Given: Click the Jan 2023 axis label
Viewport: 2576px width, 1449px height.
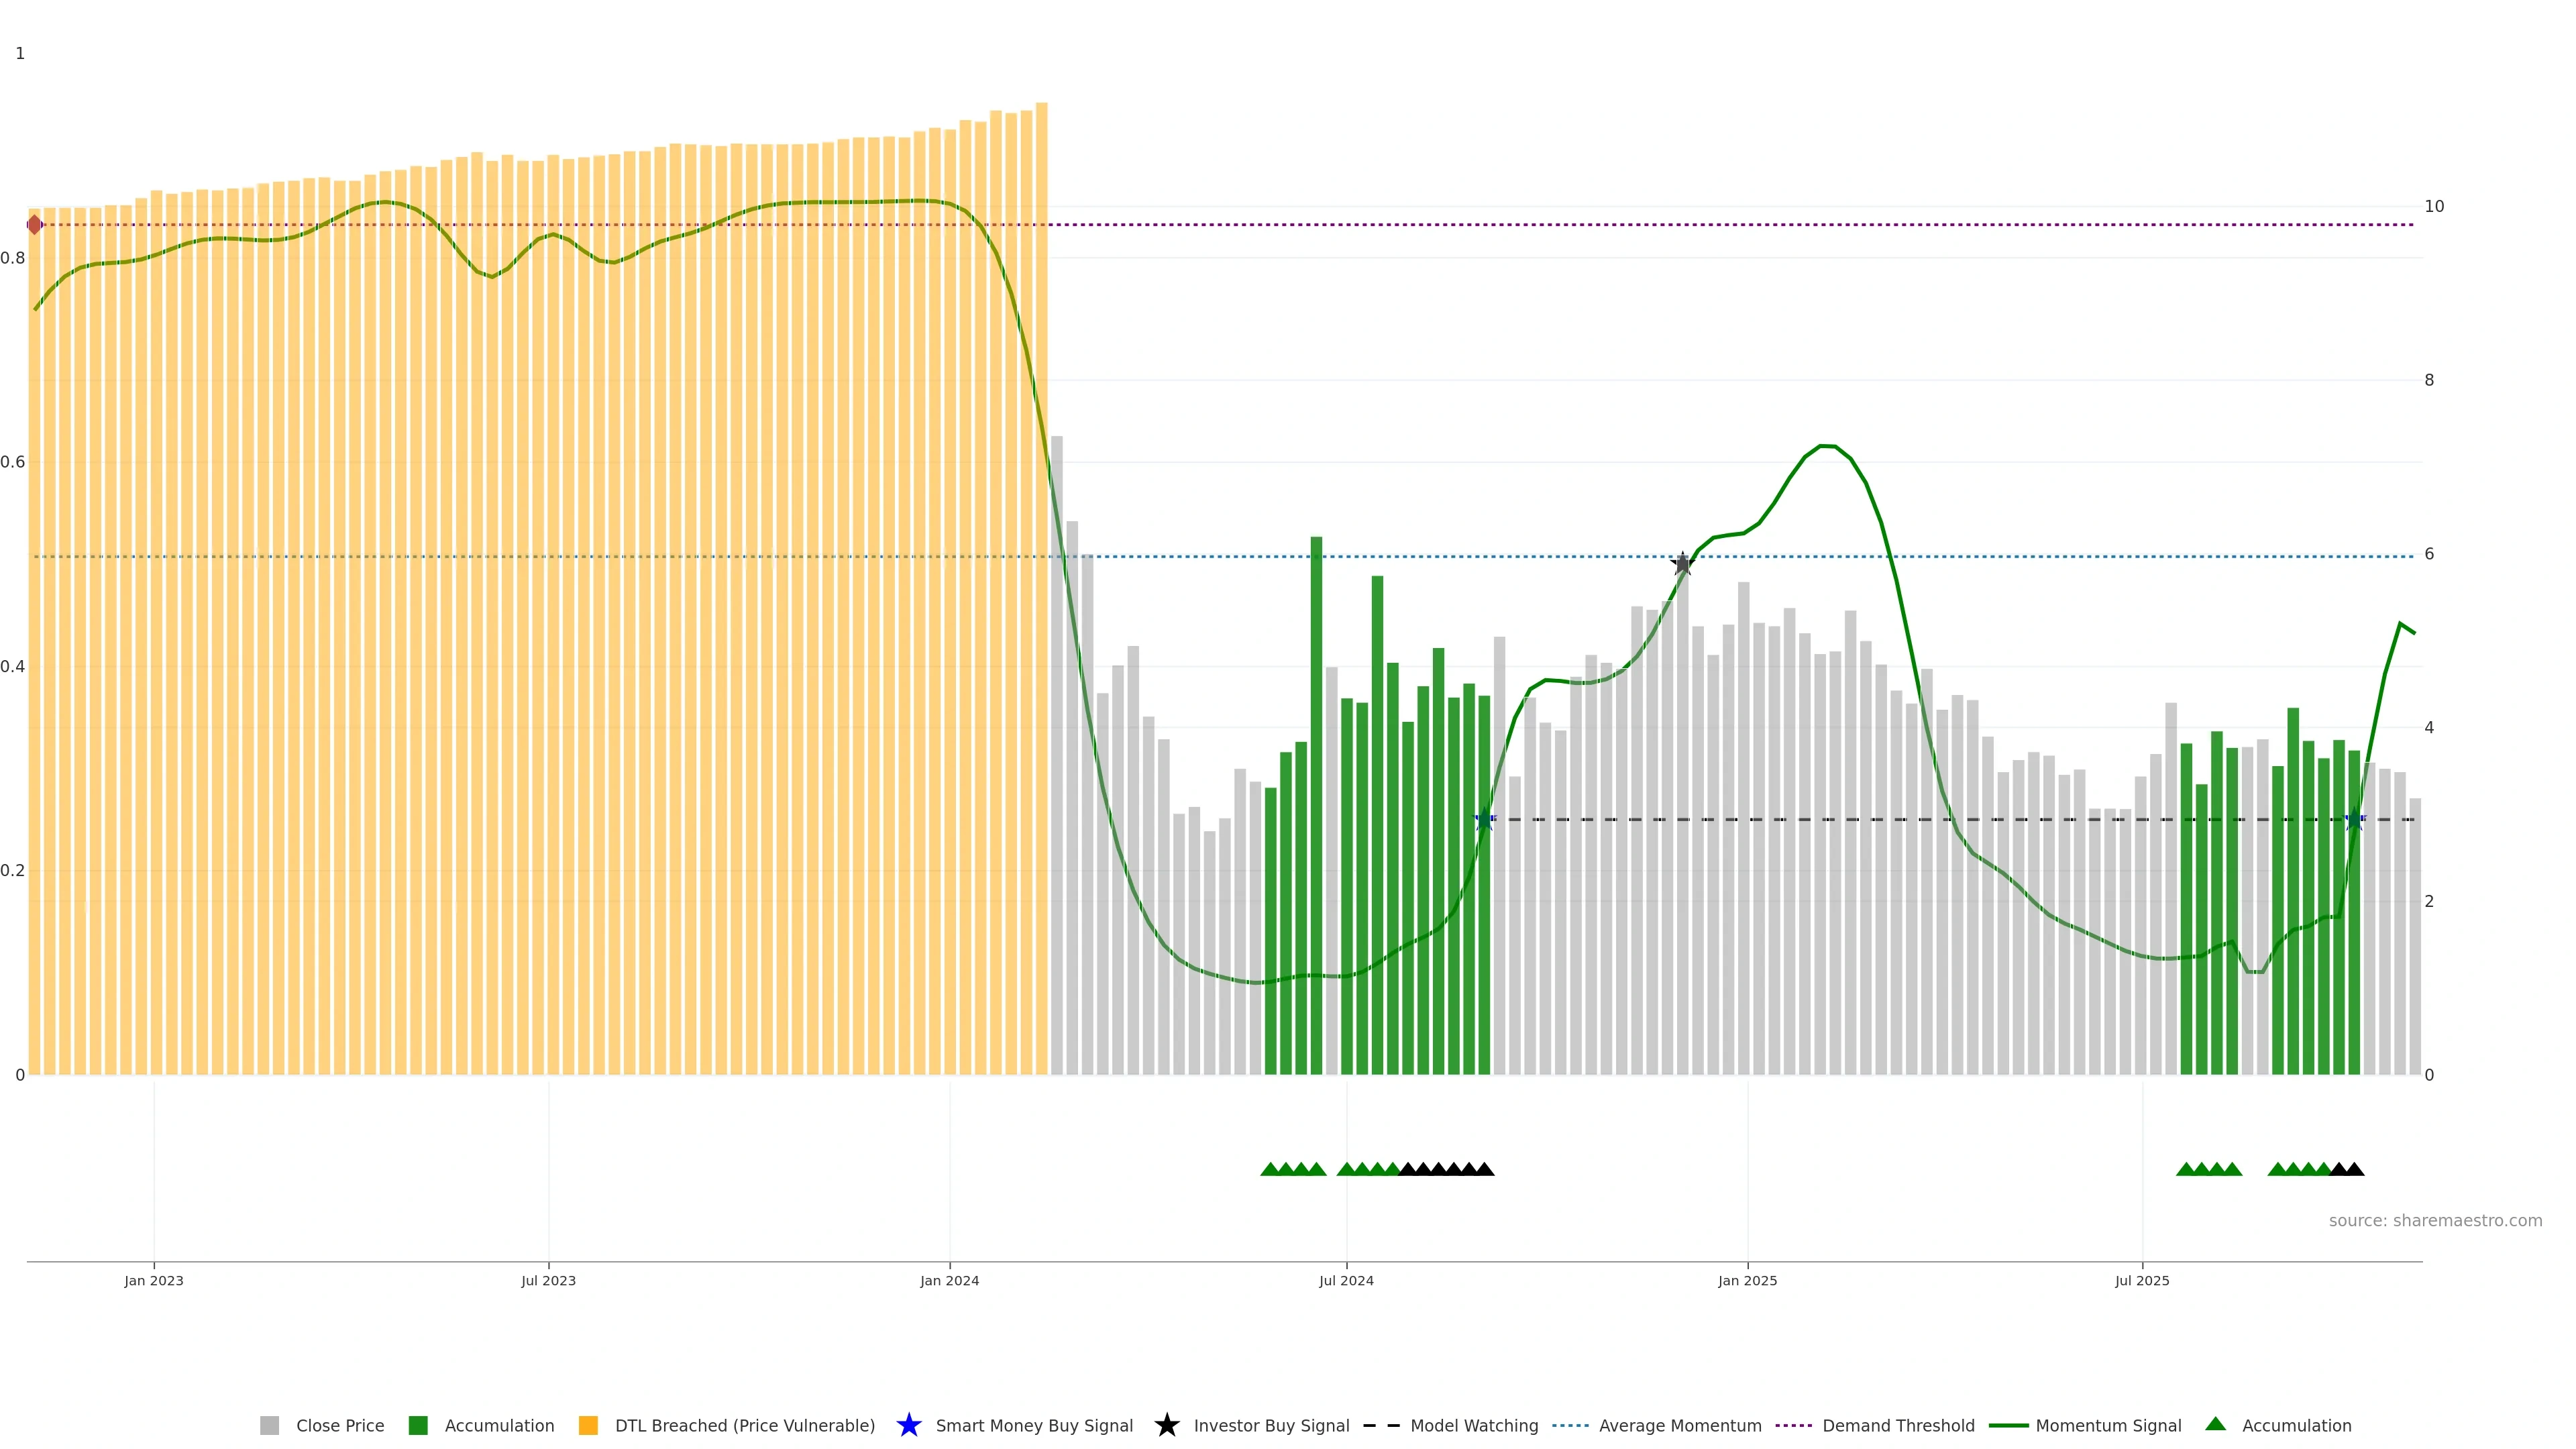Looking at the screenshot, I should pos(154,1280).
